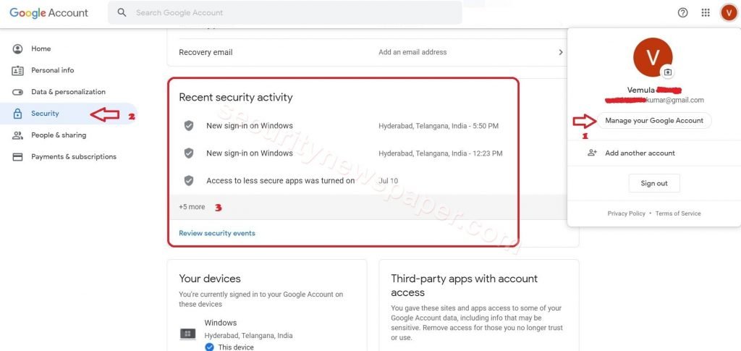Open Data & personalization section
741x351 pixels.
(x=69, y=92)
